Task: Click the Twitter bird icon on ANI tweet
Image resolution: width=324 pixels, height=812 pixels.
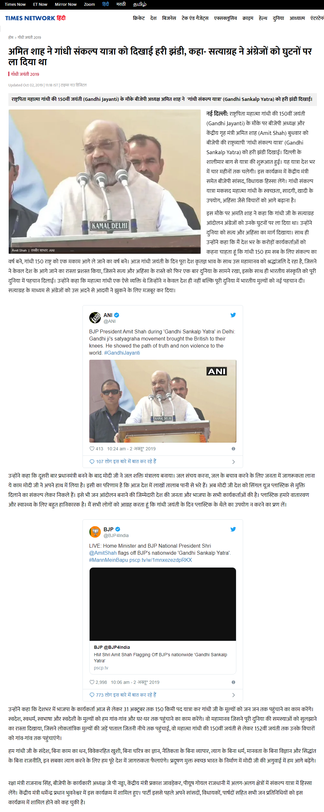Action: click(x=233, y=315)
